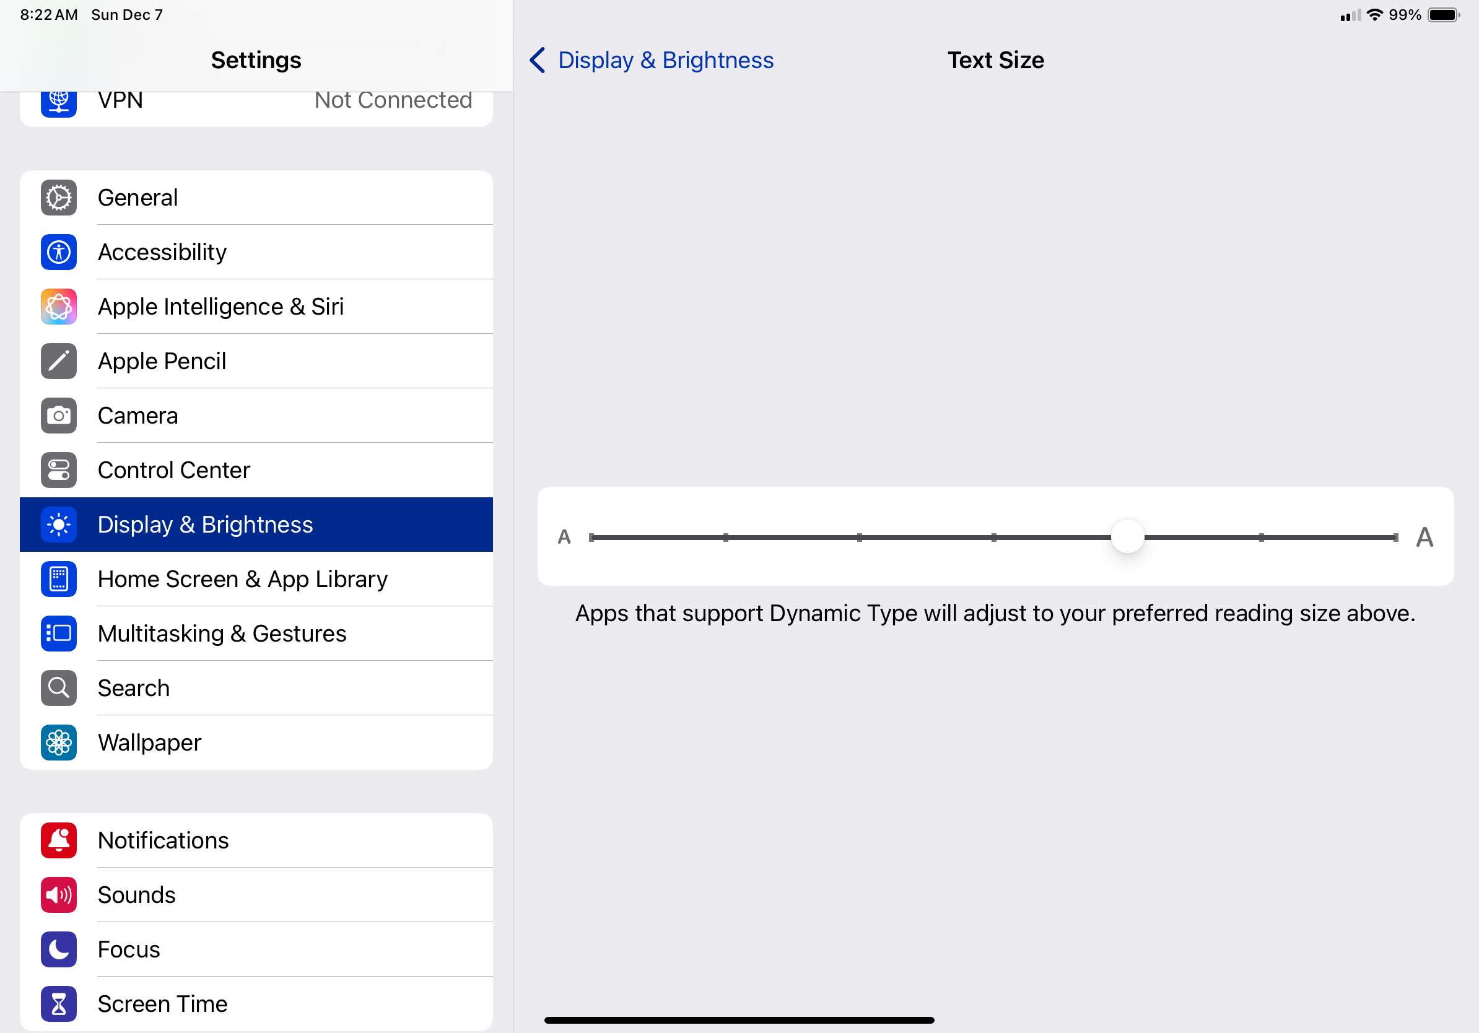Tap the Focus moon icon

59,949
